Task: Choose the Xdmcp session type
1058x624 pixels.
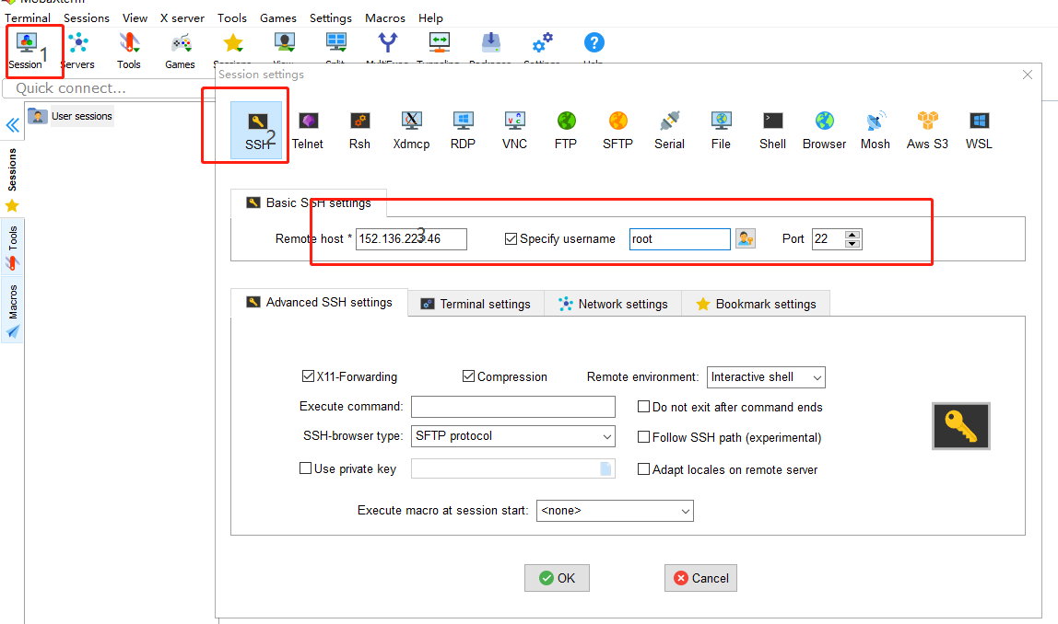Action: [412, 131]
